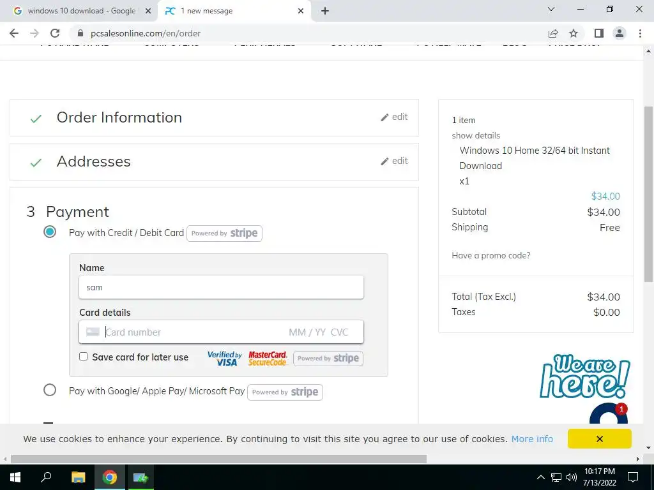Click the green arrow app in taskbar

pyautogui.click(x=141, y=477)
